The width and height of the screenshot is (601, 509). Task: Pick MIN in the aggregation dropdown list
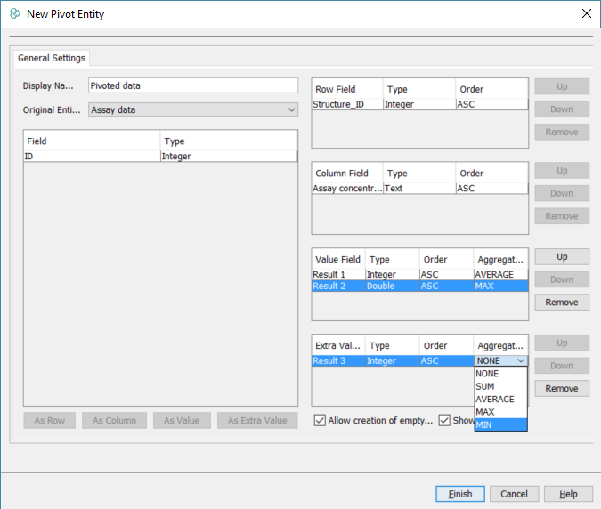(486, 424)
